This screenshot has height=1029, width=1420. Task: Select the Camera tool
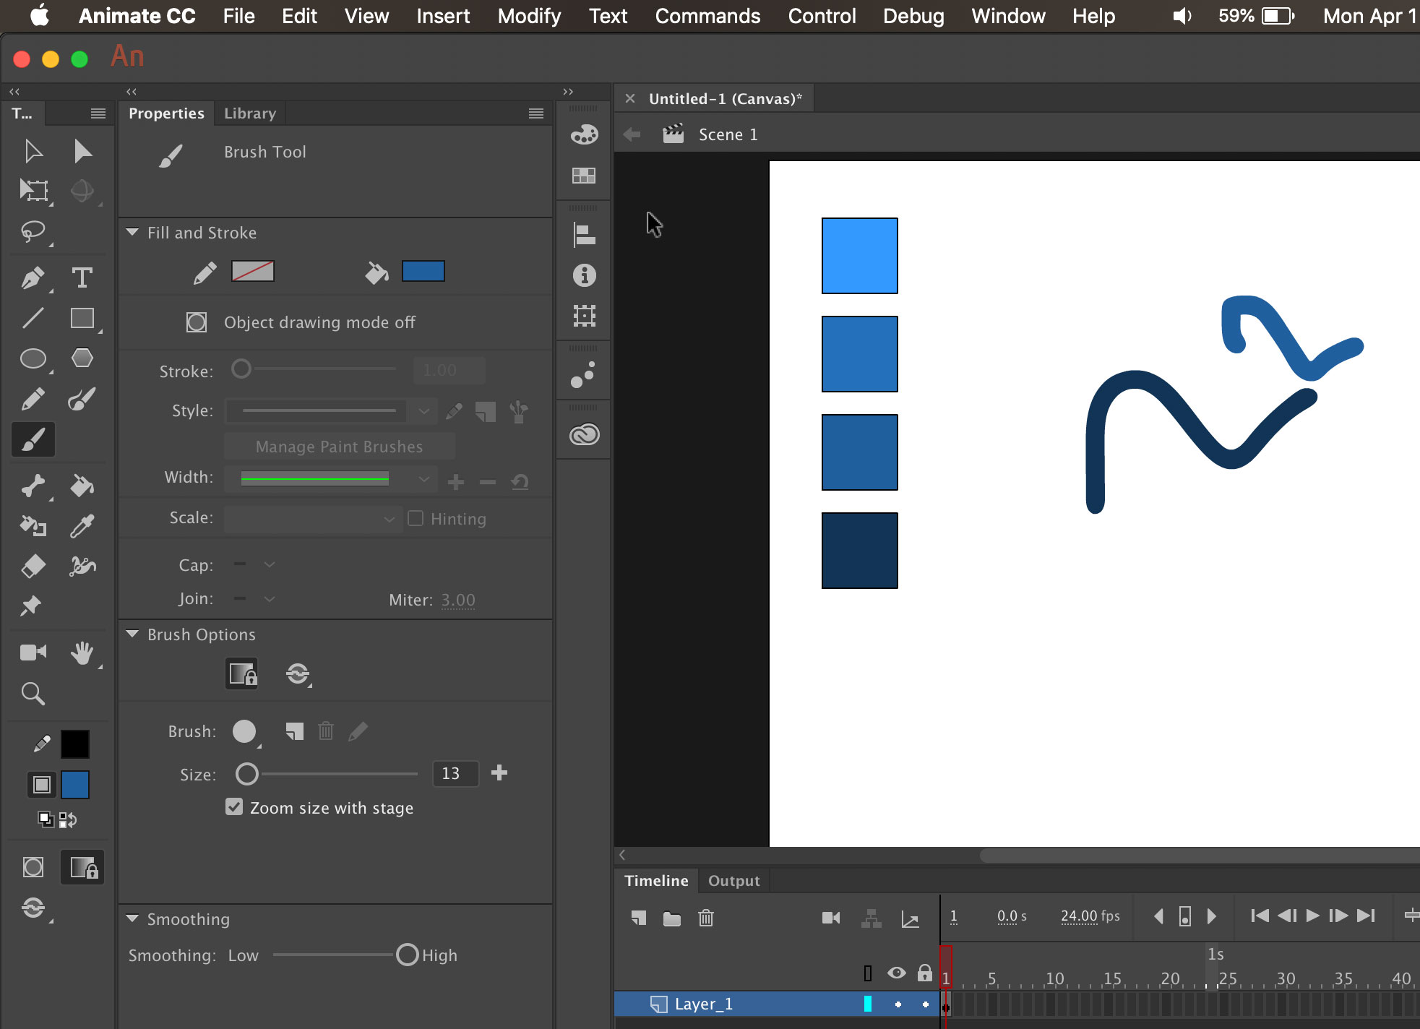33,652
